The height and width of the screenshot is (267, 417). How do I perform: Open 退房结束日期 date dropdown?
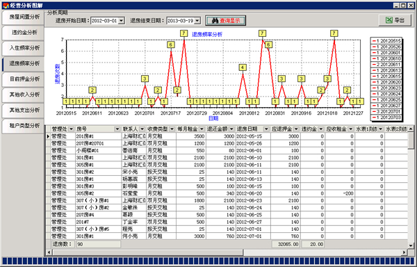[197, 21]
